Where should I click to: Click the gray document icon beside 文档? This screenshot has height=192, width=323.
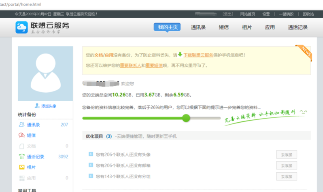pyautogui.click(x=22, y=146)
